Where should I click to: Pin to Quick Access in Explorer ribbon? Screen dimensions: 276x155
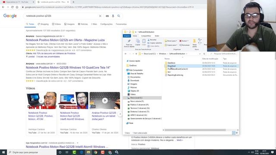[129, 43]
